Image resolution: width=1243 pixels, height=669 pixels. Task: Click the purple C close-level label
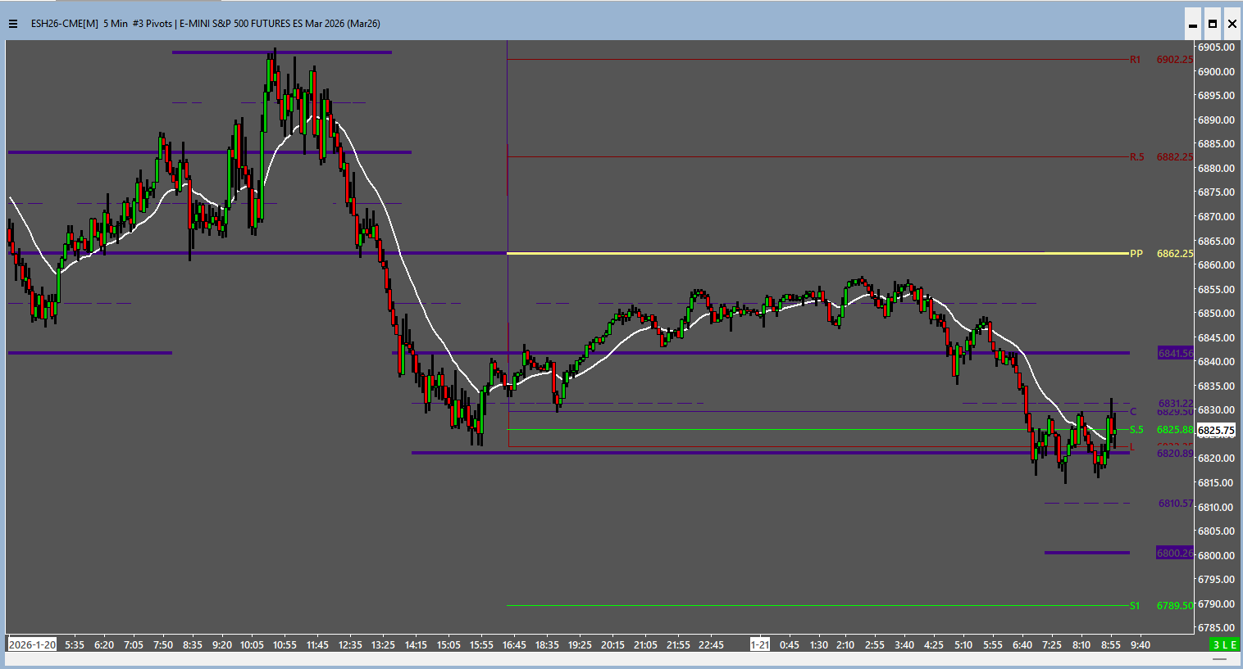pos(1133,412)
